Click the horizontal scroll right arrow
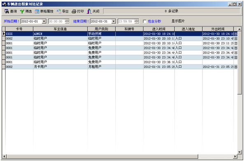Screen dimensions: 244x161 [x=235, y=156]
